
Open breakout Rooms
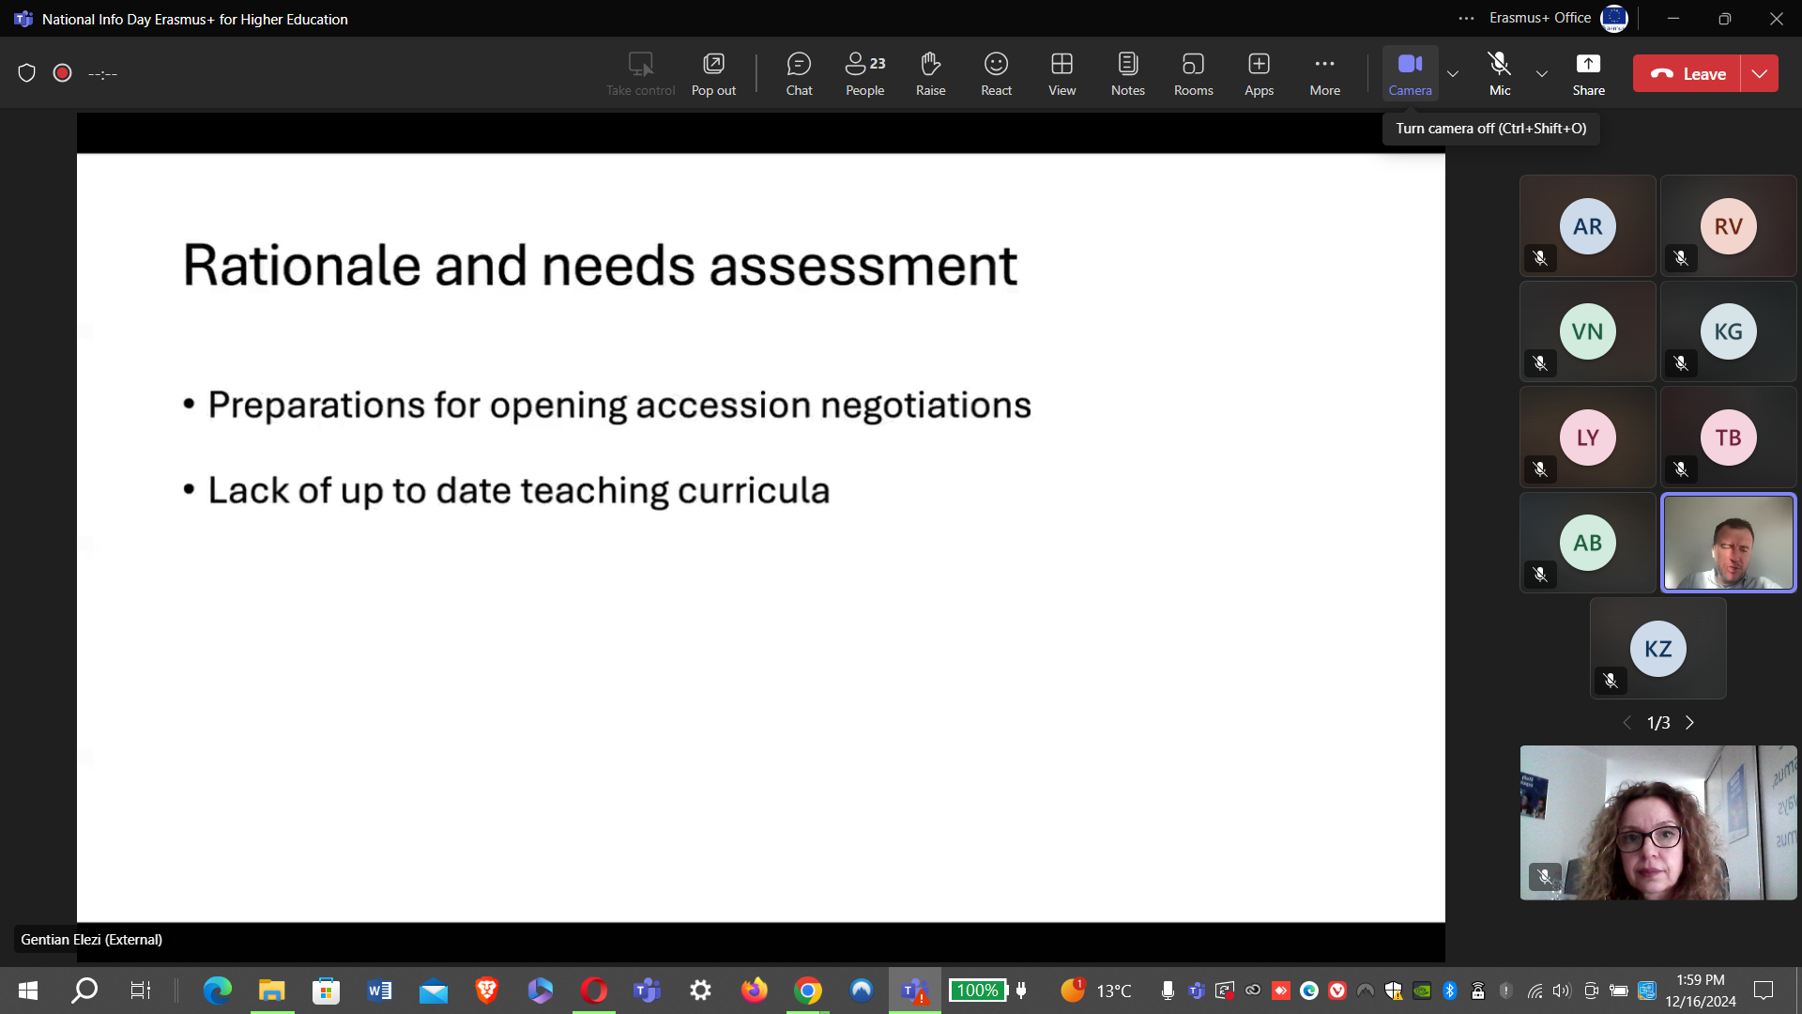1193,73
